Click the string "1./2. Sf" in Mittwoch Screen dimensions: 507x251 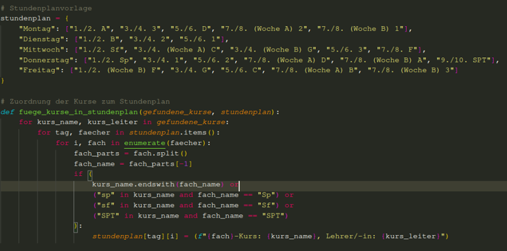pos(99,50)
